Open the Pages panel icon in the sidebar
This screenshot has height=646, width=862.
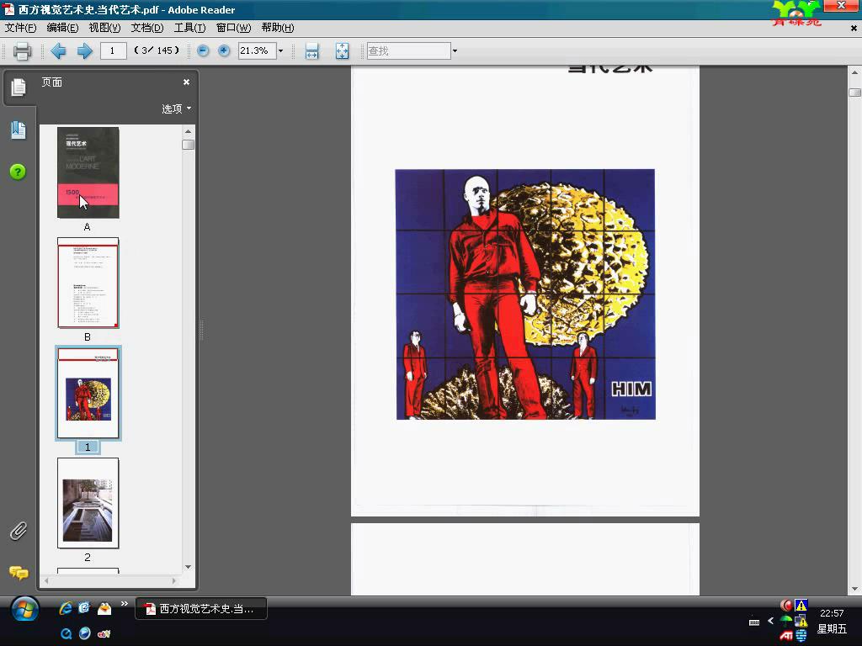19,87
